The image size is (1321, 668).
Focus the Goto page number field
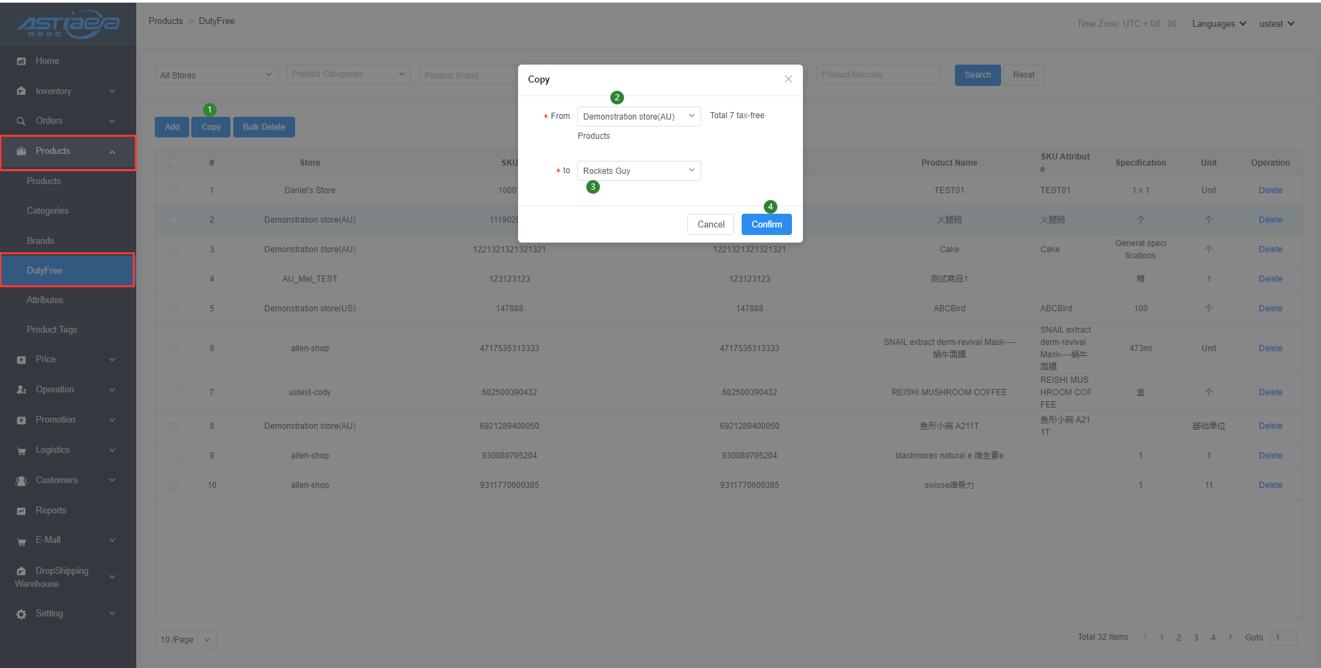1283,638
